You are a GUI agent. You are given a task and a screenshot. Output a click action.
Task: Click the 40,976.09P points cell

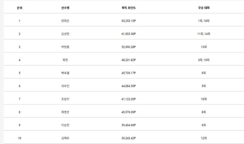click(x=129, y=112)
